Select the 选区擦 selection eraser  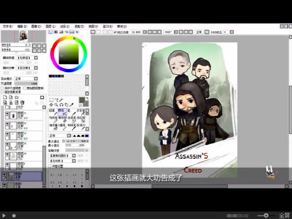[81, 119]
